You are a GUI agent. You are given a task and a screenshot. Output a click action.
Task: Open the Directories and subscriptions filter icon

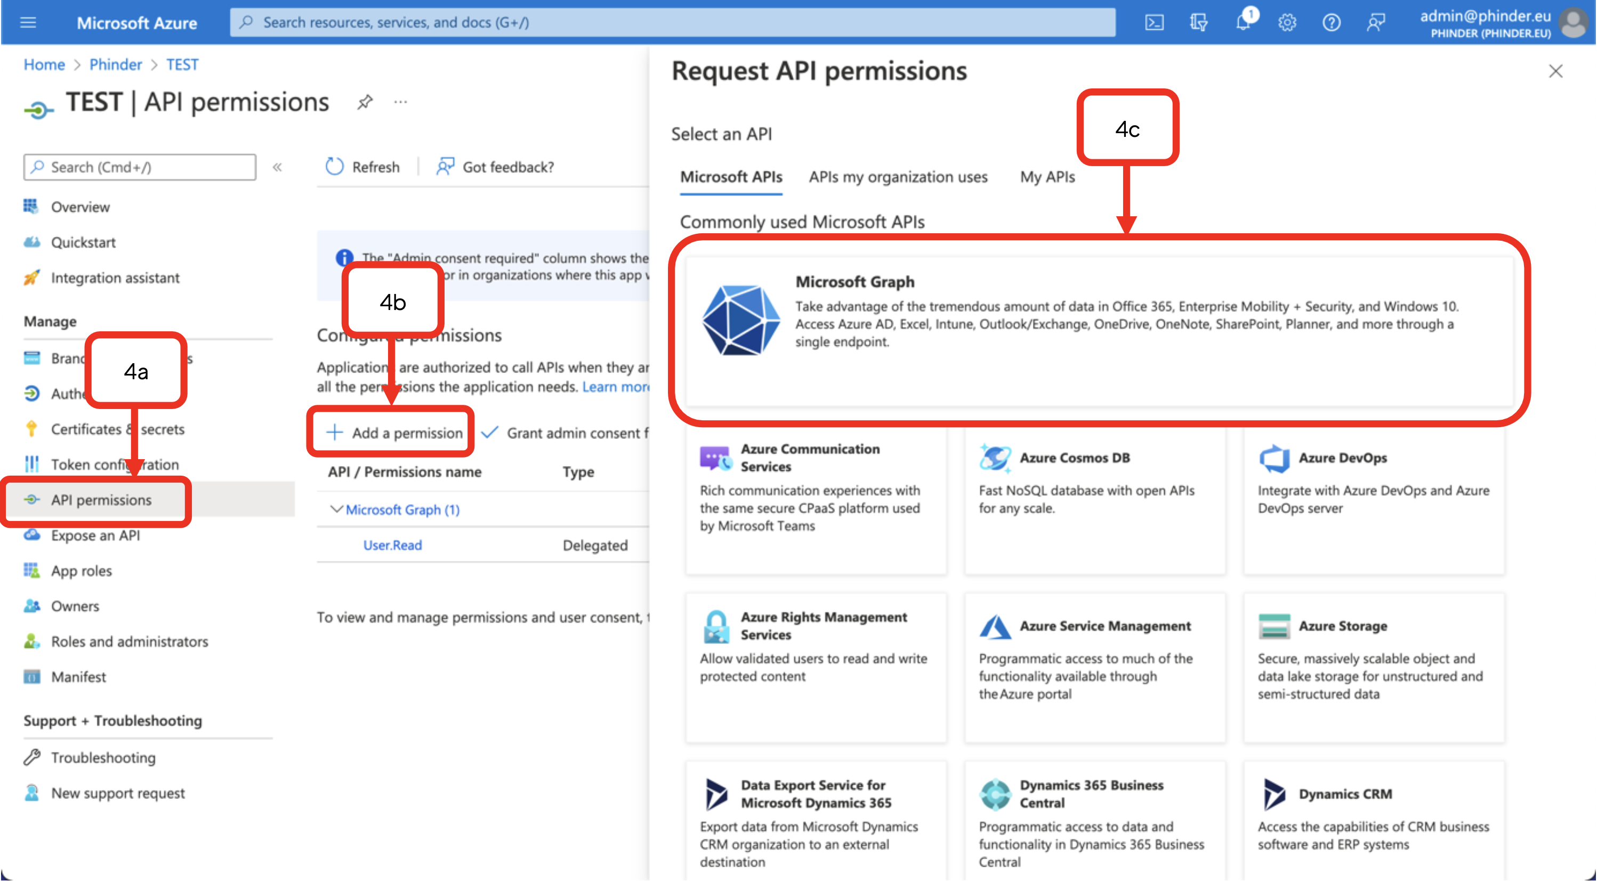pyautogui.click(x=1198, y=23)
